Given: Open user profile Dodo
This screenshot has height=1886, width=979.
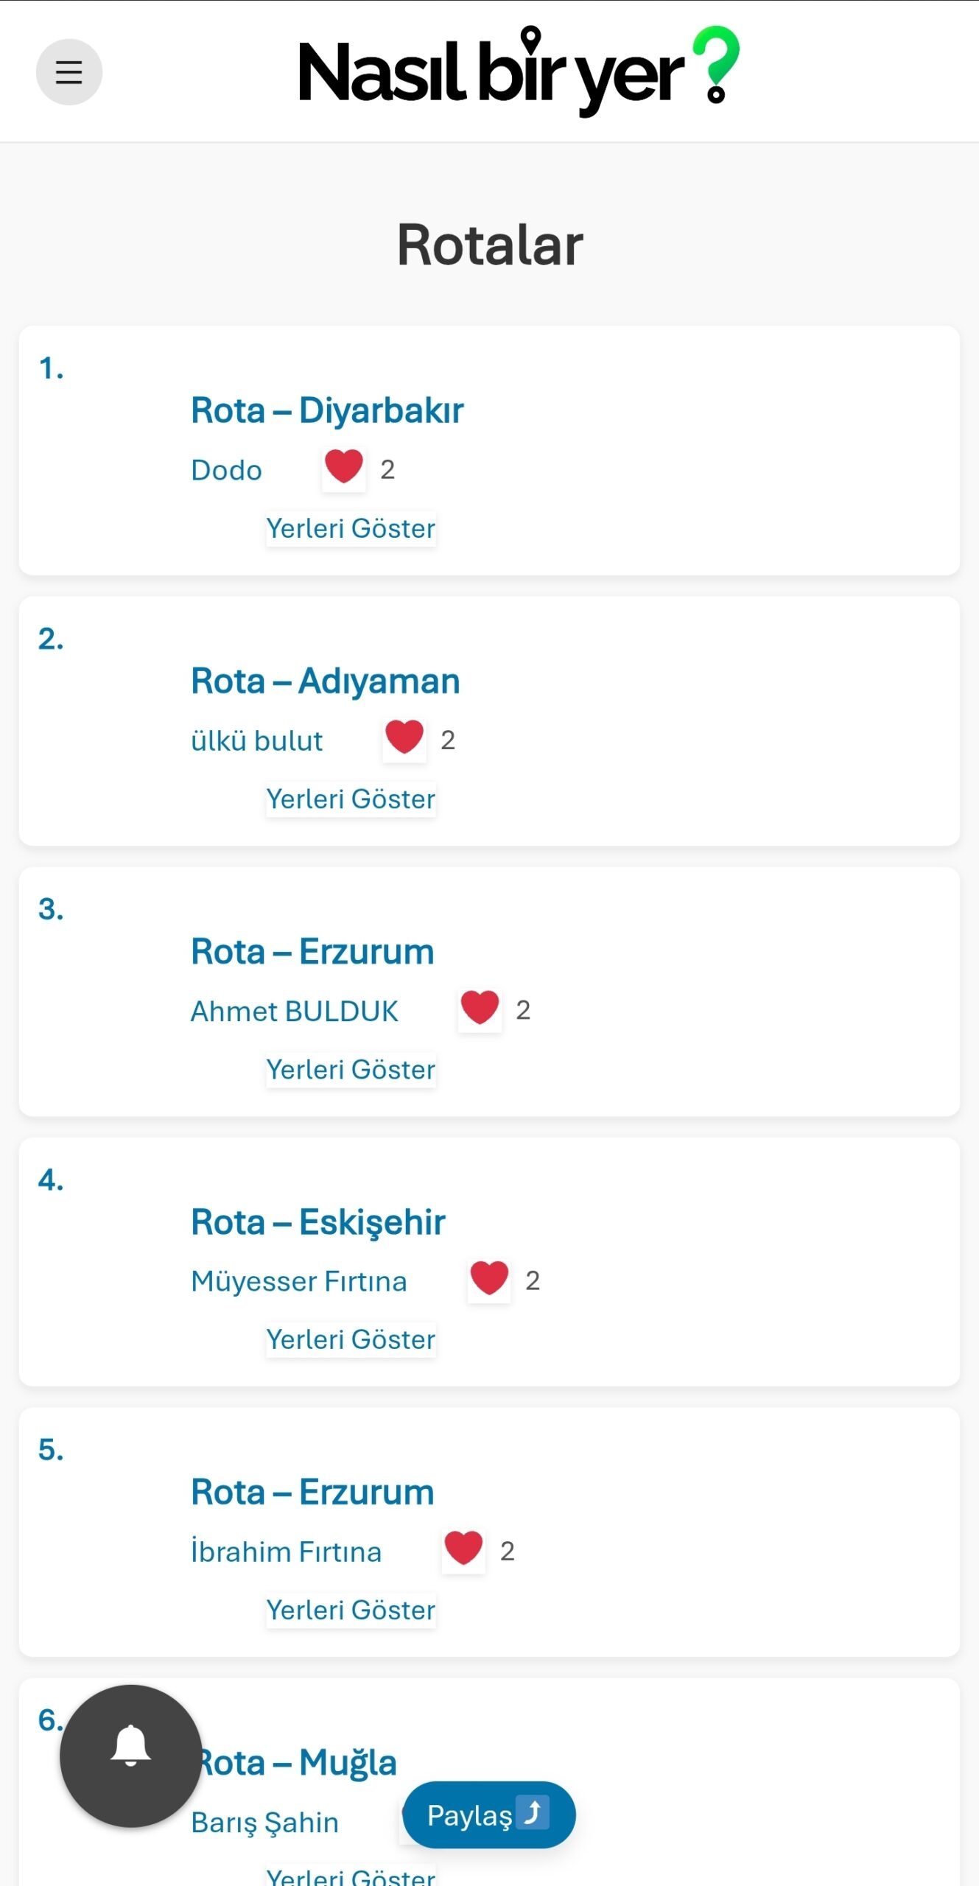Looking at the screenshot, I should pos(226,470).
